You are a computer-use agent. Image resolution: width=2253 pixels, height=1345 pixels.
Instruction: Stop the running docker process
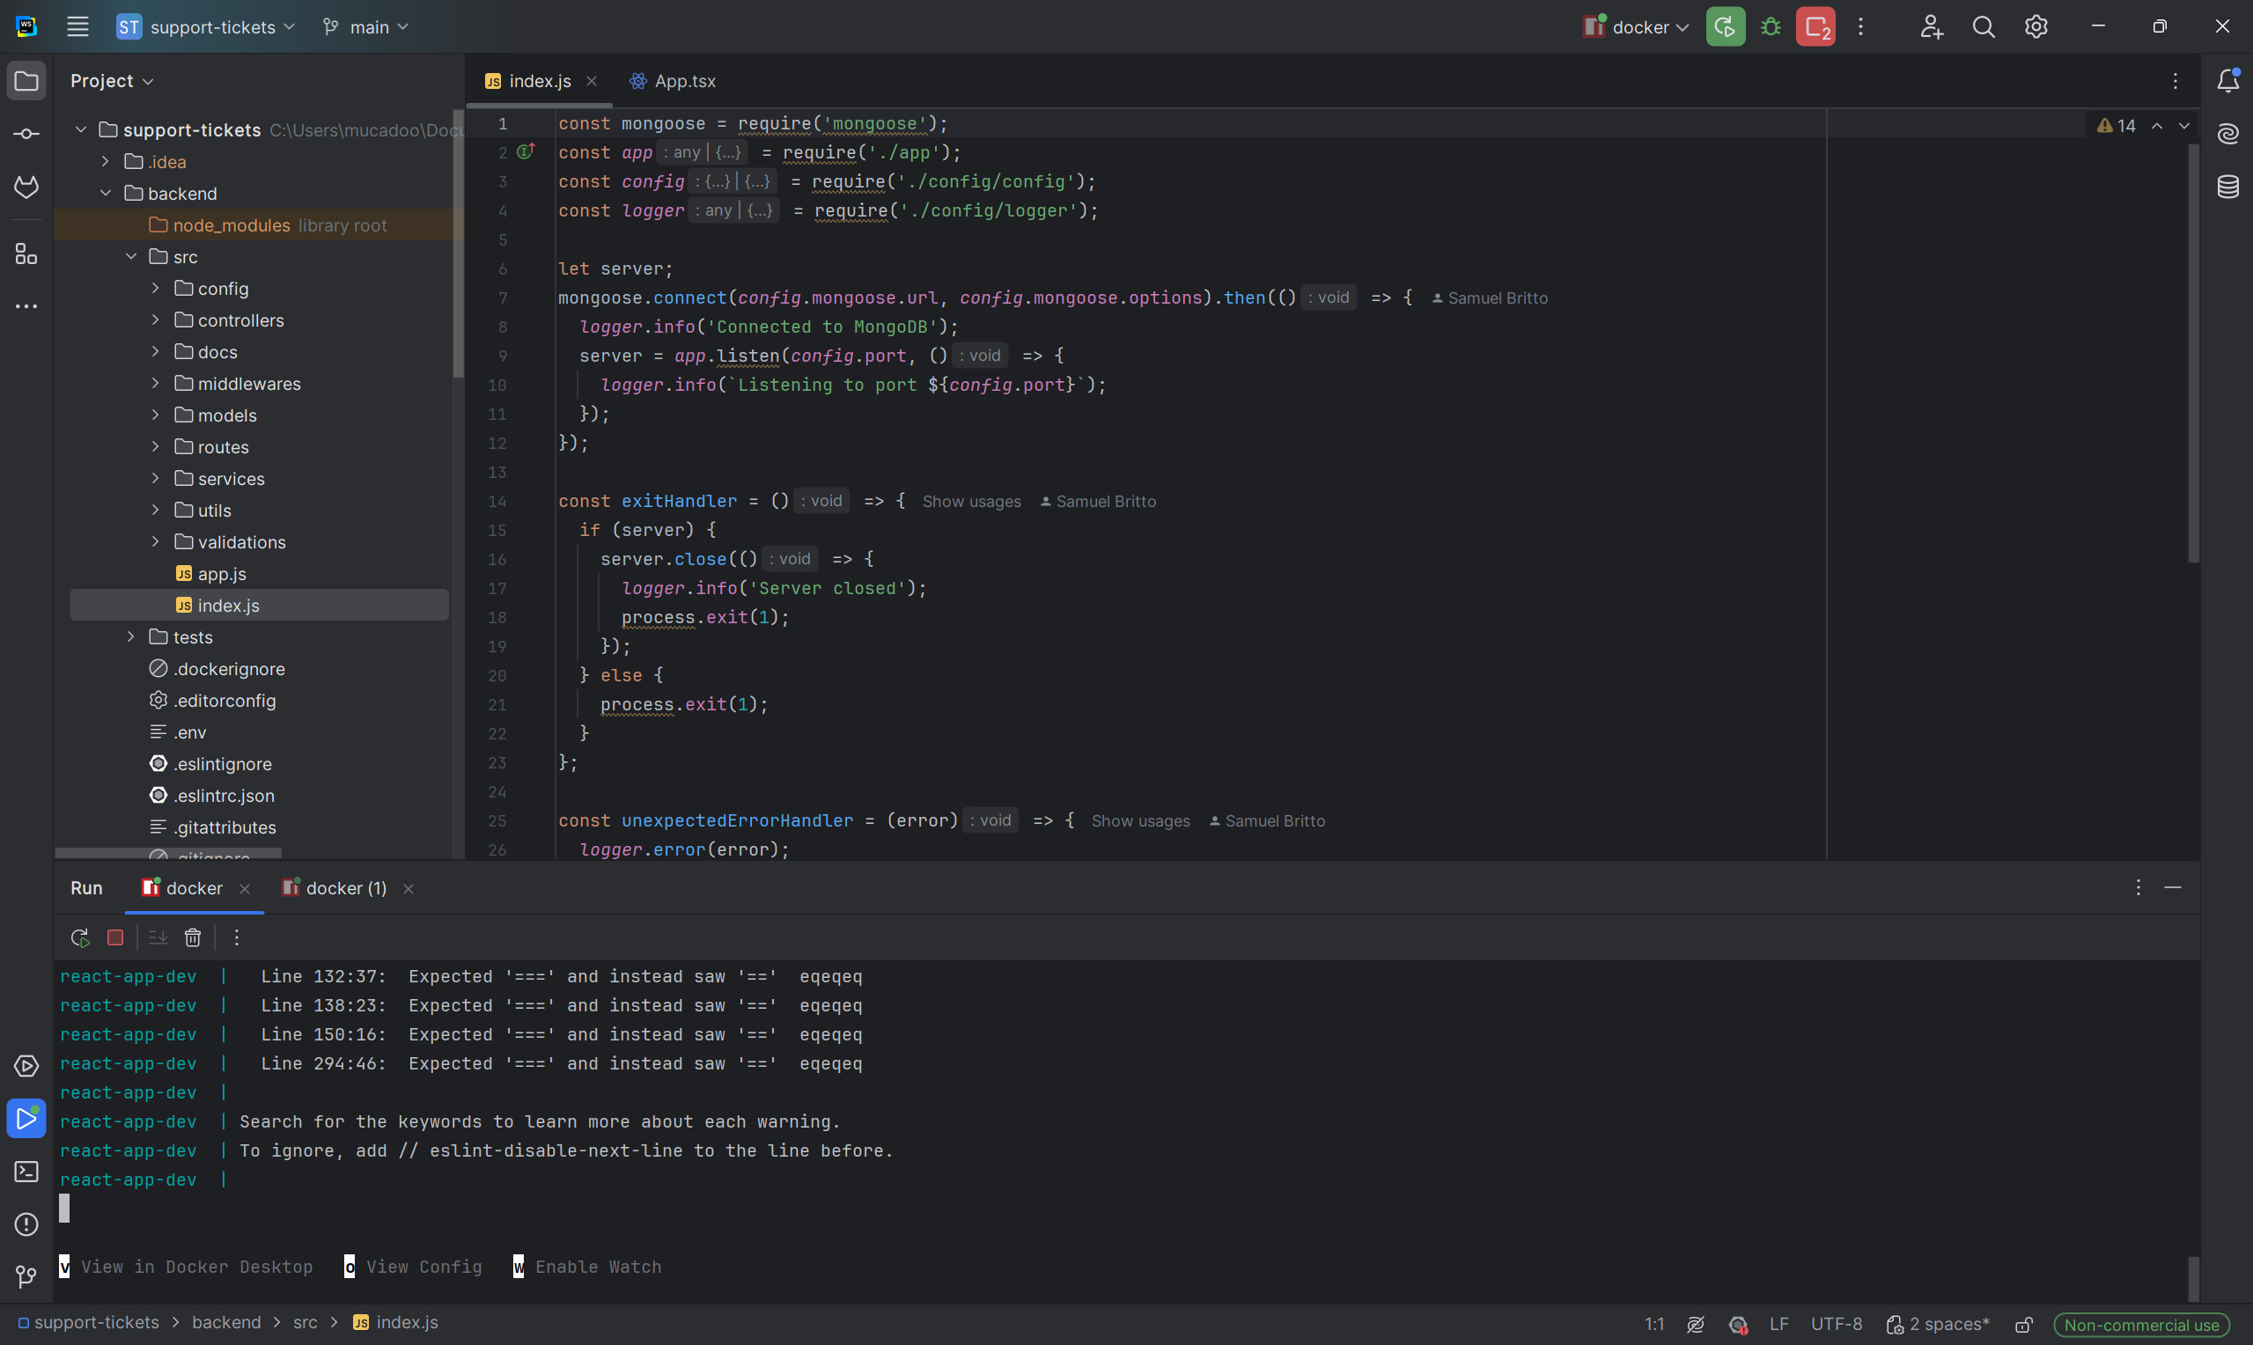click(115, 937)
